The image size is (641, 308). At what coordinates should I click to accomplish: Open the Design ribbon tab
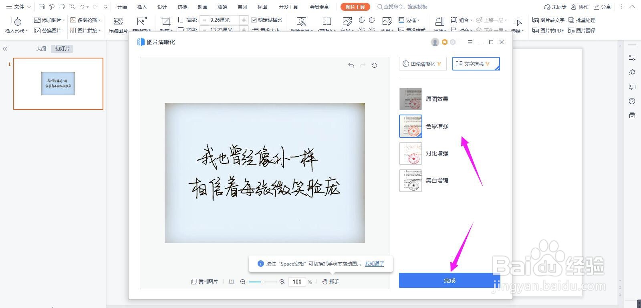tap(162, 7)
